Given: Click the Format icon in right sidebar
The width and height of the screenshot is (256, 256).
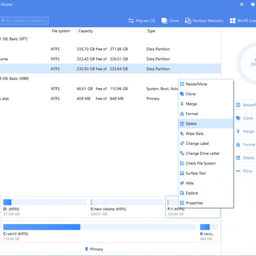Looking at the screenshot, I should [x=238, y=144].
